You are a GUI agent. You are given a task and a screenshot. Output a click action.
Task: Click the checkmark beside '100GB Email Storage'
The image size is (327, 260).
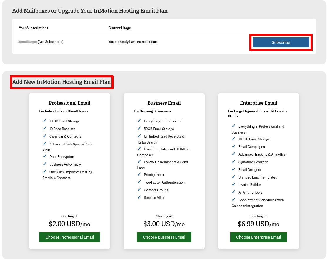coord(233,139)
